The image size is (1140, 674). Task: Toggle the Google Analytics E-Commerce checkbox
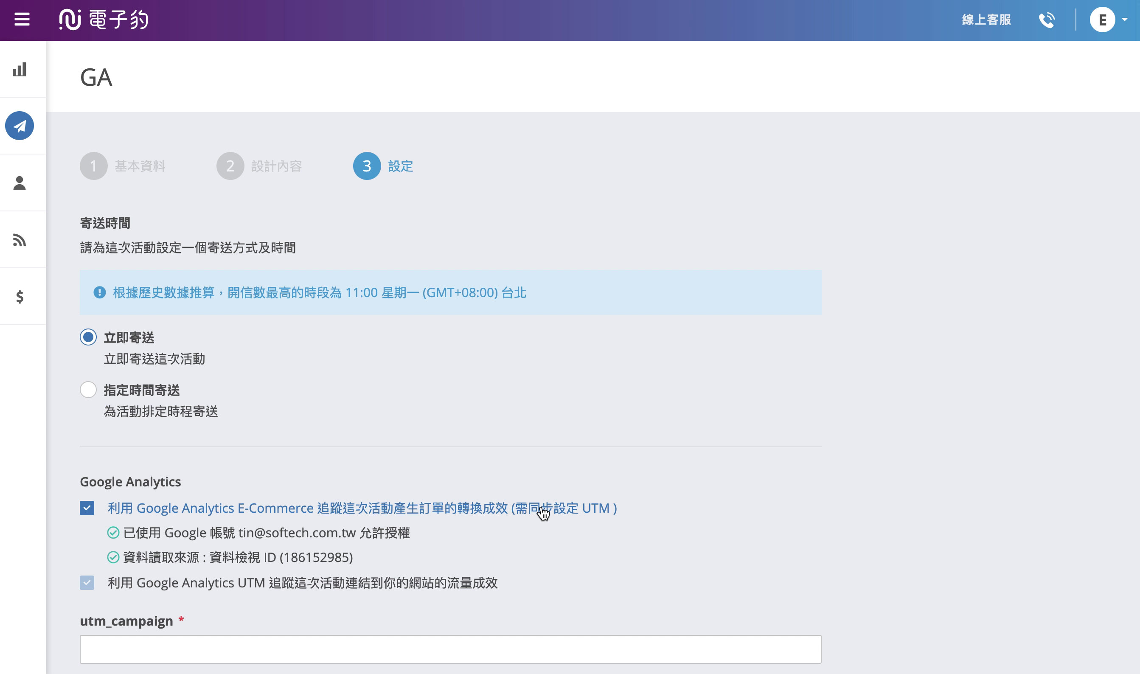[87, 508]
